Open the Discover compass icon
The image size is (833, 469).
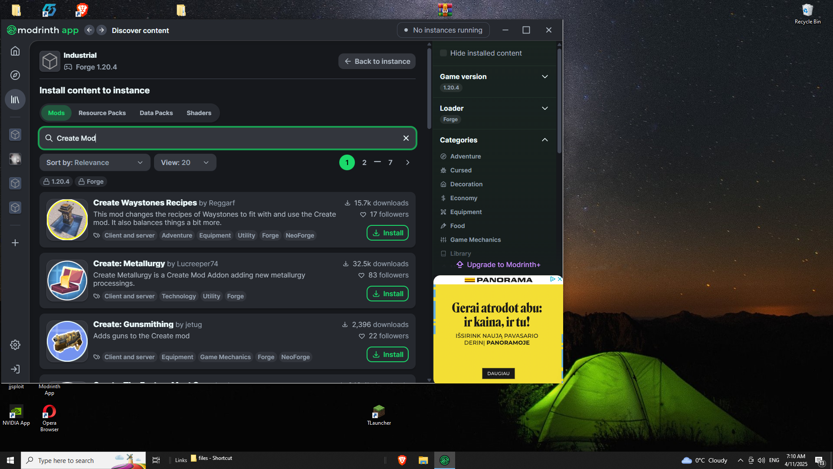pos(15,75)
